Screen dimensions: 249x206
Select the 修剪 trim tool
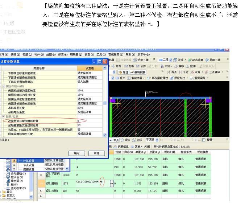(116, 66)
